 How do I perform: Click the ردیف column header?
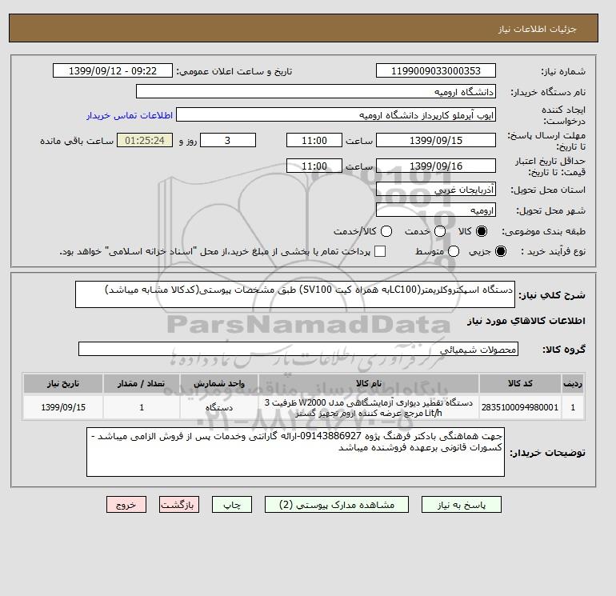[573, 383]
